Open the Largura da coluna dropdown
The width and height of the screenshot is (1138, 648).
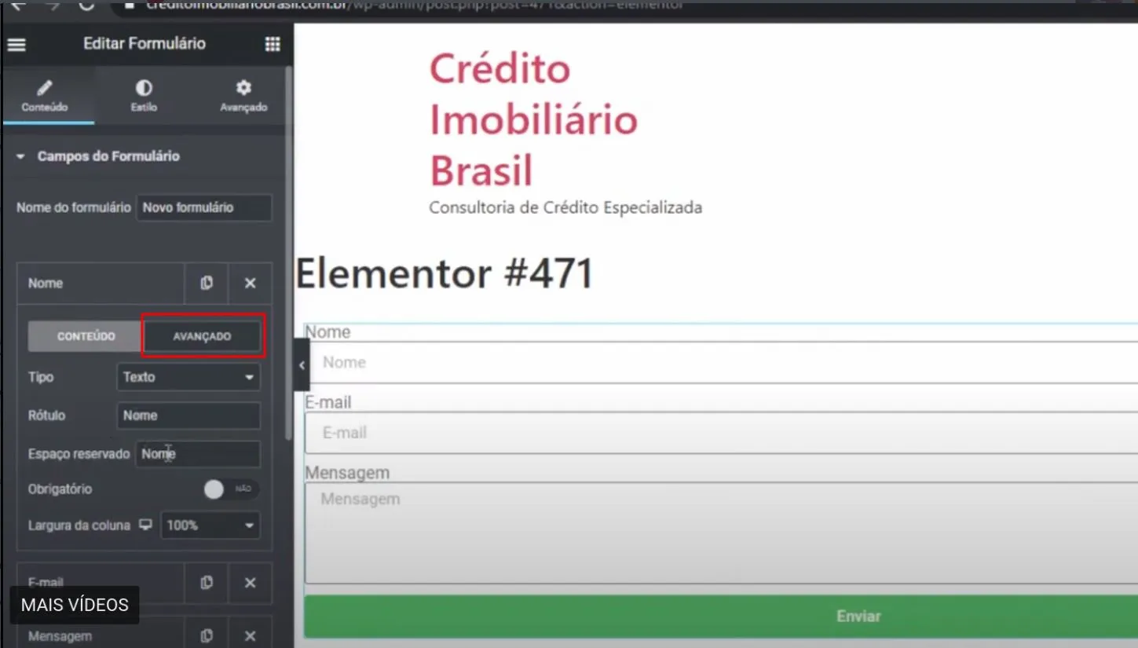pos(210,525)
